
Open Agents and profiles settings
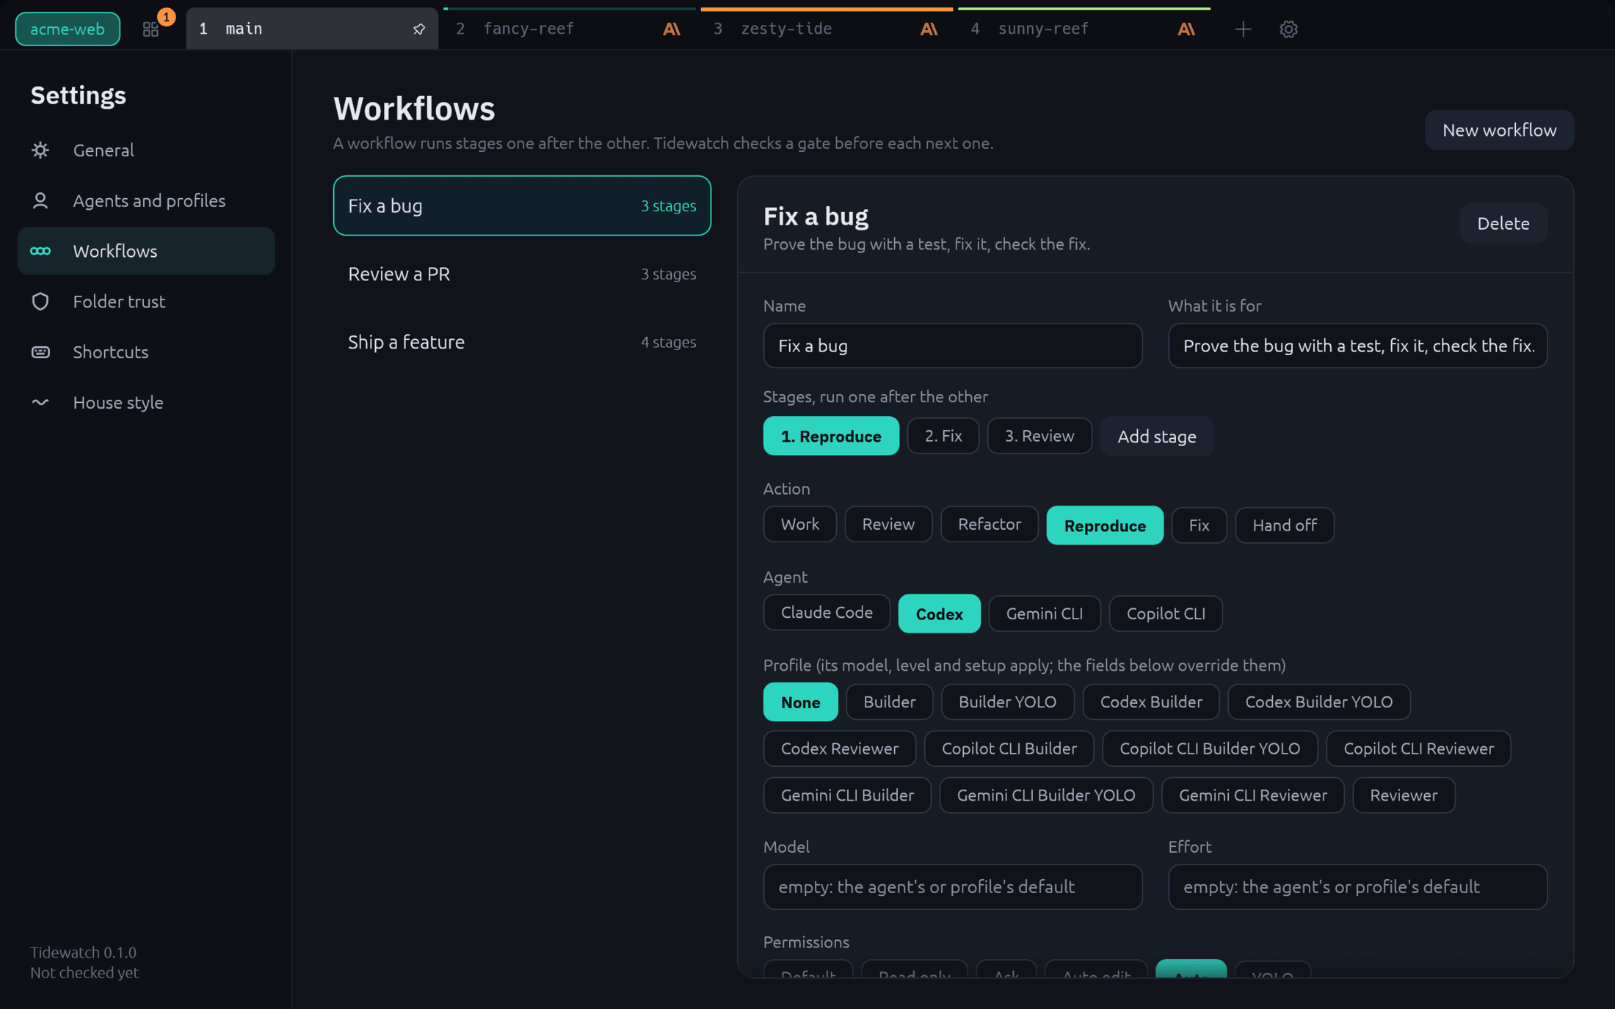tap(146, 200)
